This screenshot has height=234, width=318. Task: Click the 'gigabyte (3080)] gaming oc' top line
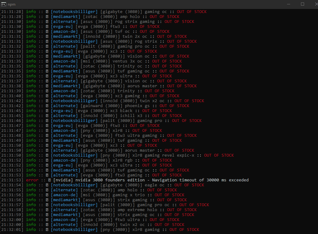click(103, 12)
